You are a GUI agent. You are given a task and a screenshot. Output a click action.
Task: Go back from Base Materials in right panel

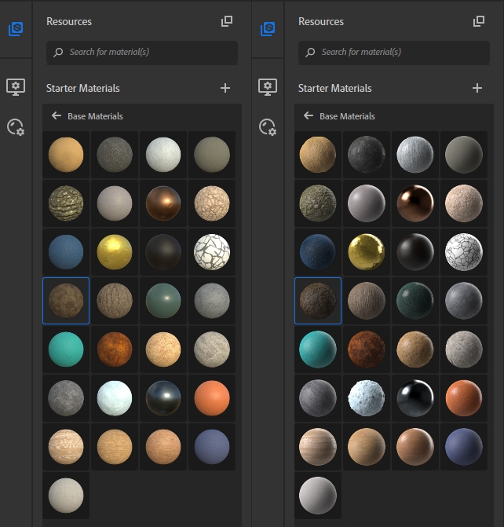pyautogui.click(x=309, y=116)
